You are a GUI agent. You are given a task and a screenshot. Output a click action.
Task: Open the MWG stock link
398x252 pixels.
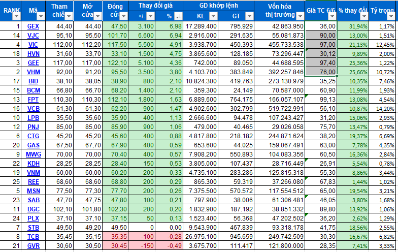34,154
